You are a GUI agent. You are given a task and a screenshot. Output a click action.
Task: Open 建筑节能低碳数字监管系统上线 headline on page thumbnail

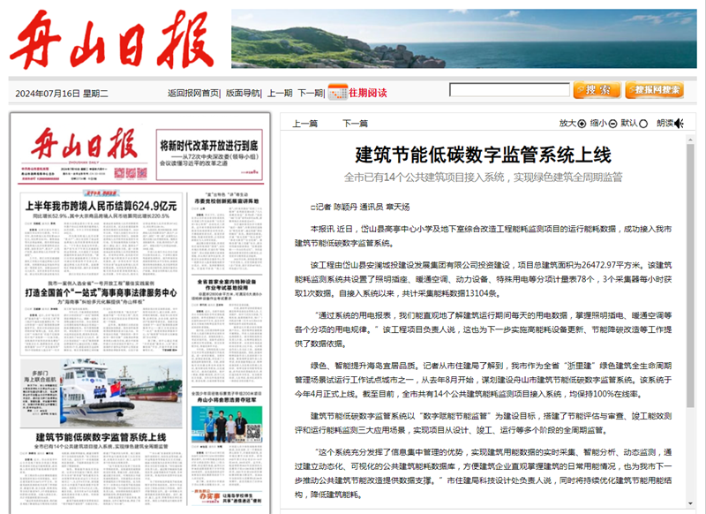point(101,437)
